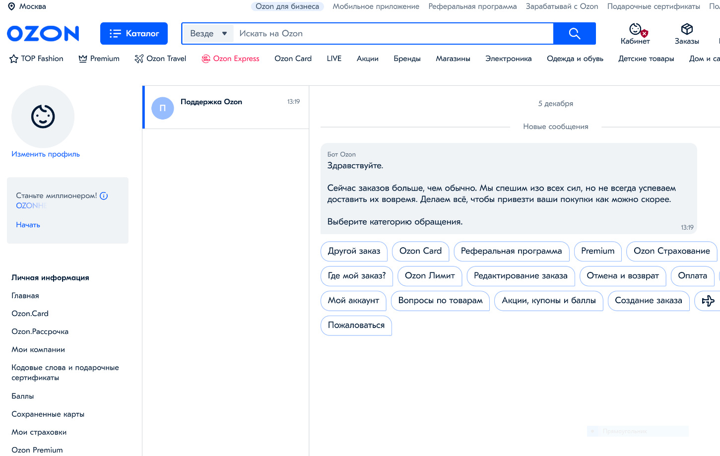Viewport: 720px width, 456px height.
Task: Choose Другой заказ category
Action: (x=354, y=251)
